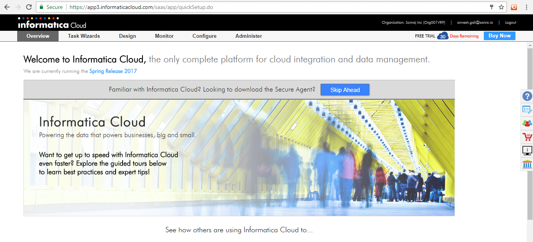Open the Spring Release 2017 link
This screenshot has width=533, height=242.
pyautogui.click(x=113, y=71)
